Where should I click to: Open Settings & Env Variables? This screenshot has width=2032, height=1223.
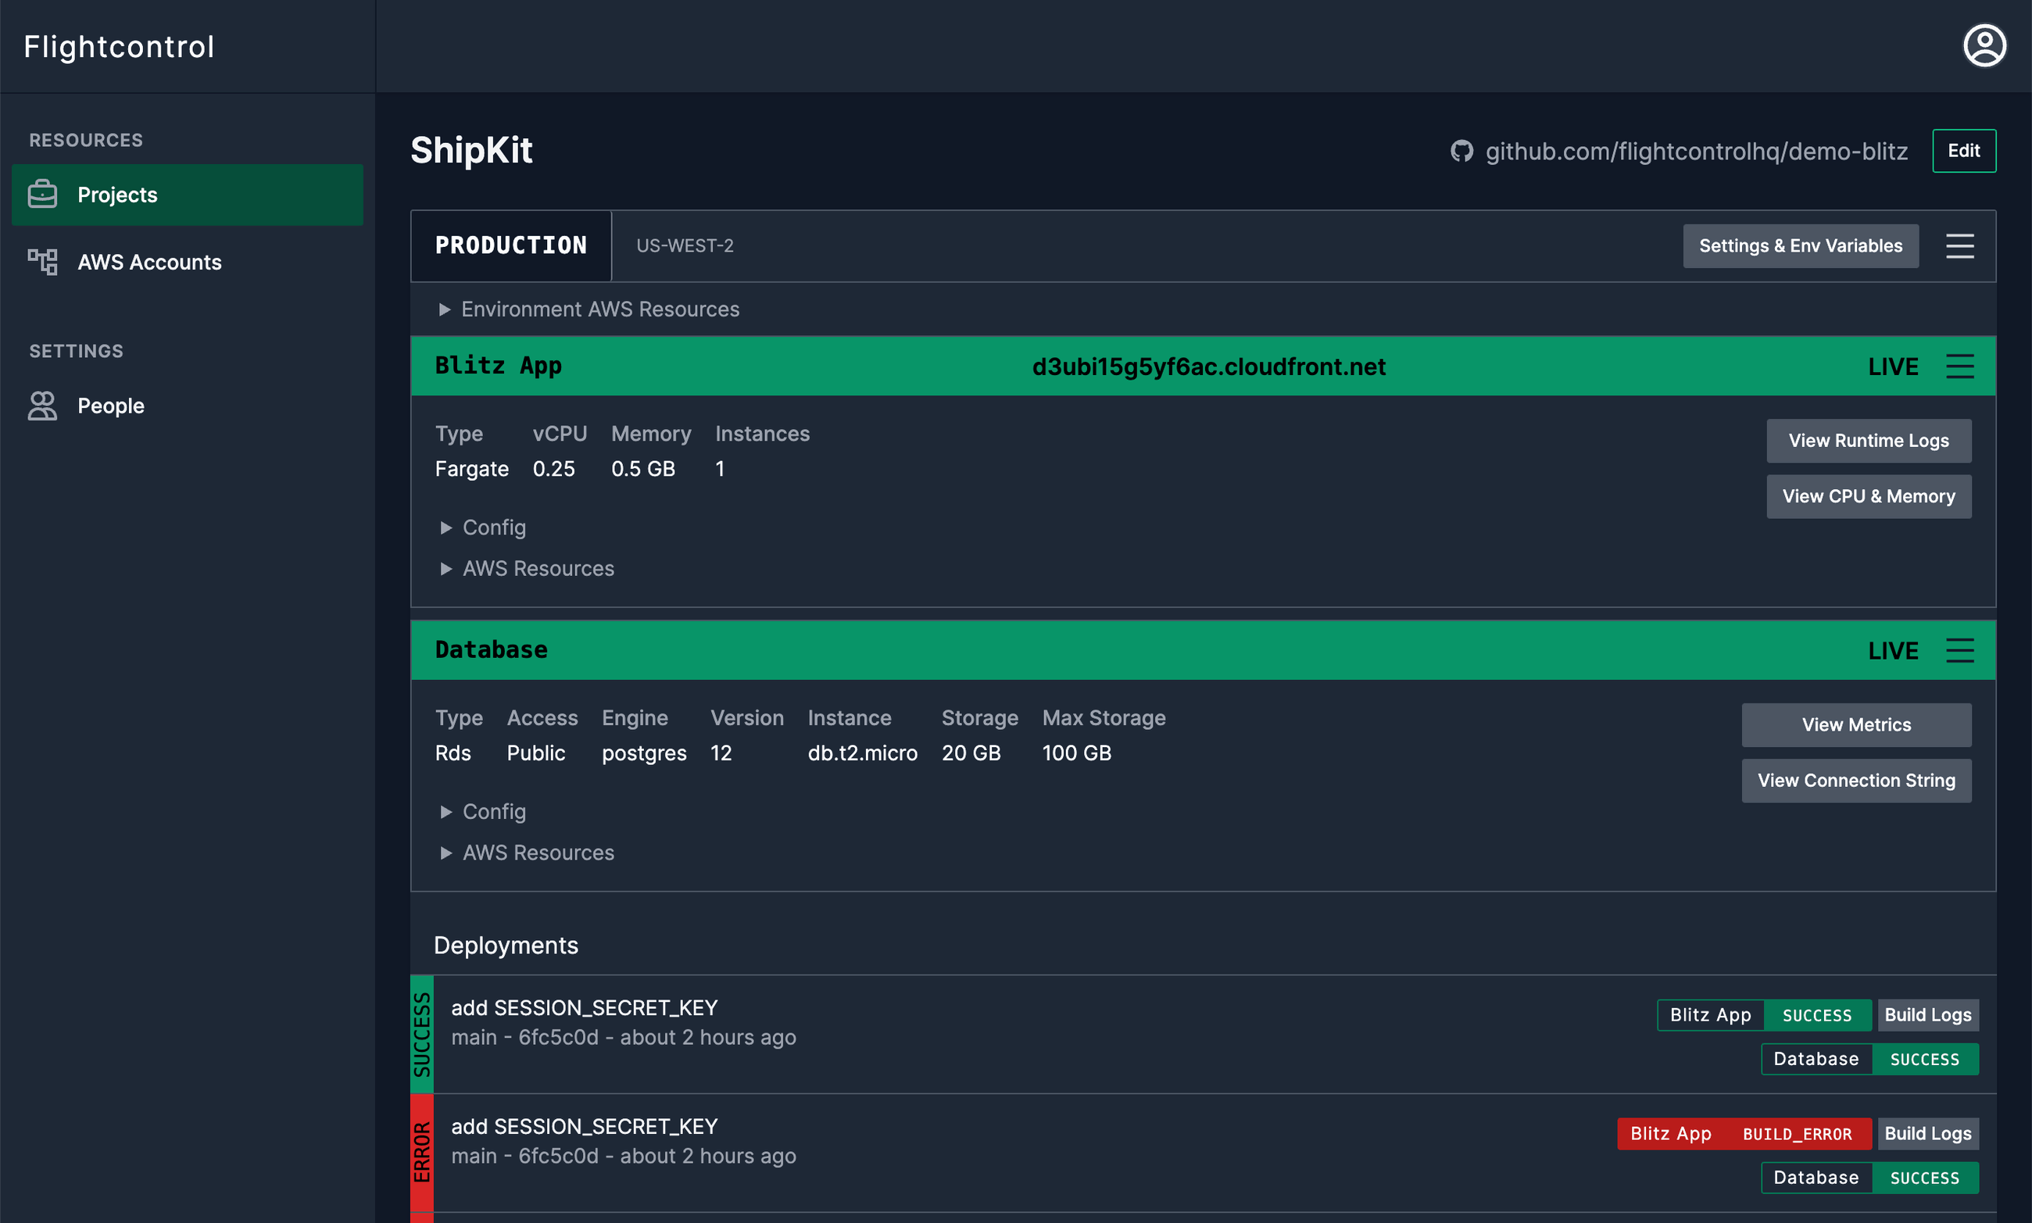1801,245
